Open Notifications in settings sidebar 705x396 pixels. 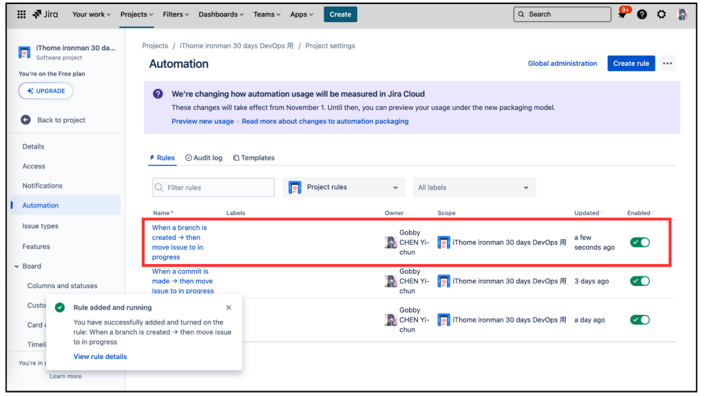tap(42, 186)
